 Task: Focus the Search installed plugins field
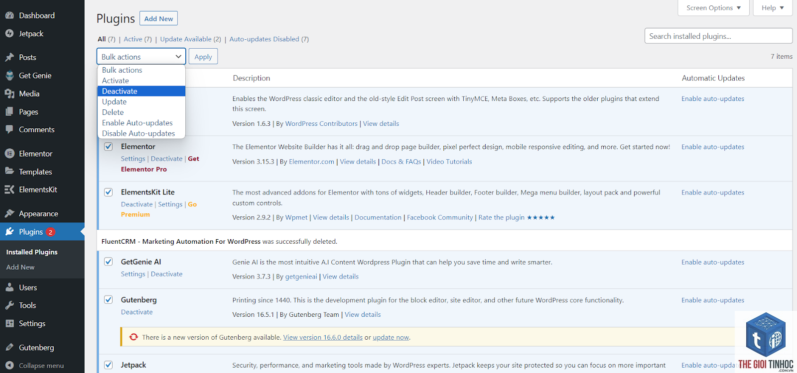(718, 36)
